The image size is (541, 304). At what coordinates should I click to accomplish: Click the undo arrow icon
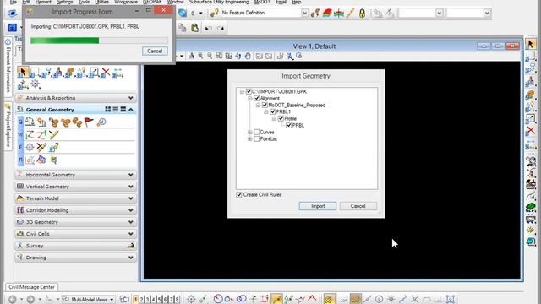[208, 28]
